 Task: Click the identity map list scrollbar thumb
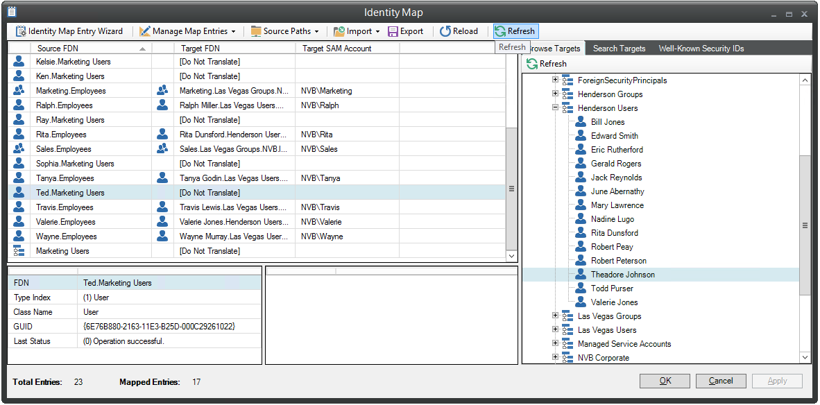coord(511,189)
